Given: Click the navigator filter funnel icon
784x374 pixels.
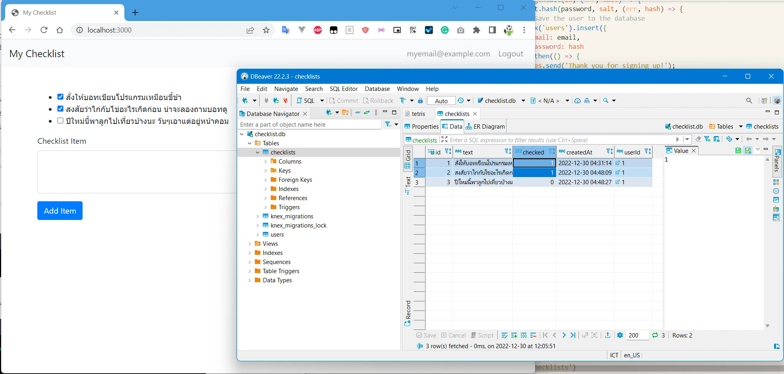Looking at the screenshot, I should coord(388,124).
